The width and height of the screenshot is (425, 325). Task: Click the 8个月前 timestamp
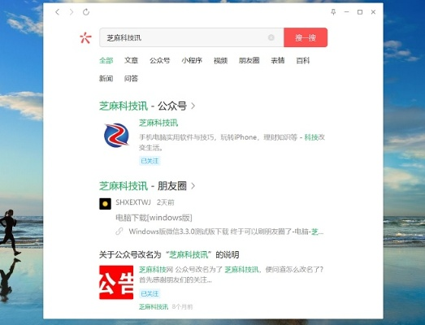coord(182,307)
